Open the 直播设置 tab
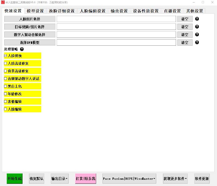Image resolution: width=217 pixels, height=186 pixels. (173, 11)
